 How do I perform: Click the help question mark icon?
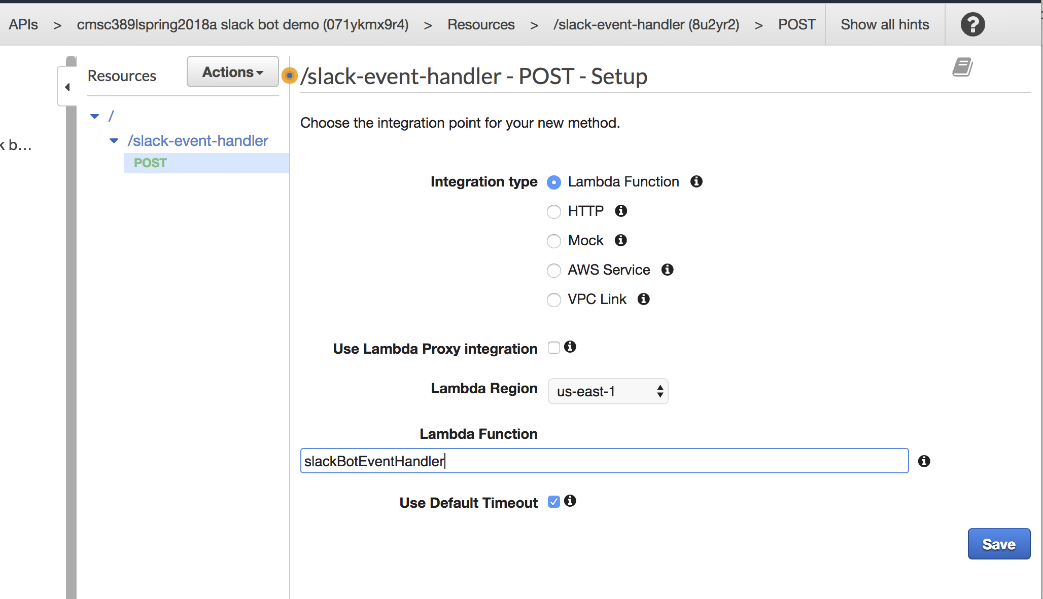point(972,24)
